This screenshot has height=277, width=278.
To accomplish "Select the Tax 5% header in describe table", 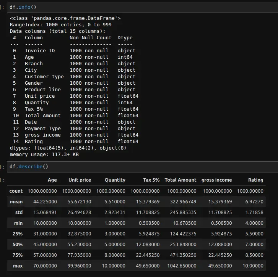I will click(151, 180).
